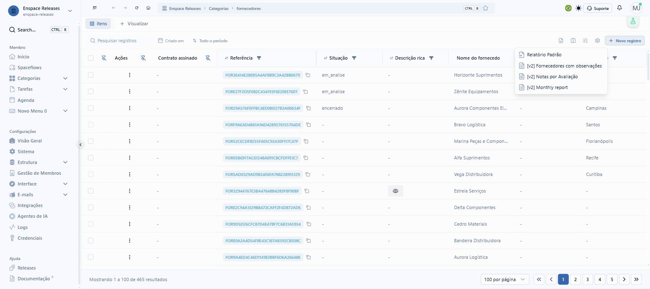Image resolution: width=650 pixels, height=289 pixels.
Task: Filter the Referência column funnel icon
Action: coord(259,58)
